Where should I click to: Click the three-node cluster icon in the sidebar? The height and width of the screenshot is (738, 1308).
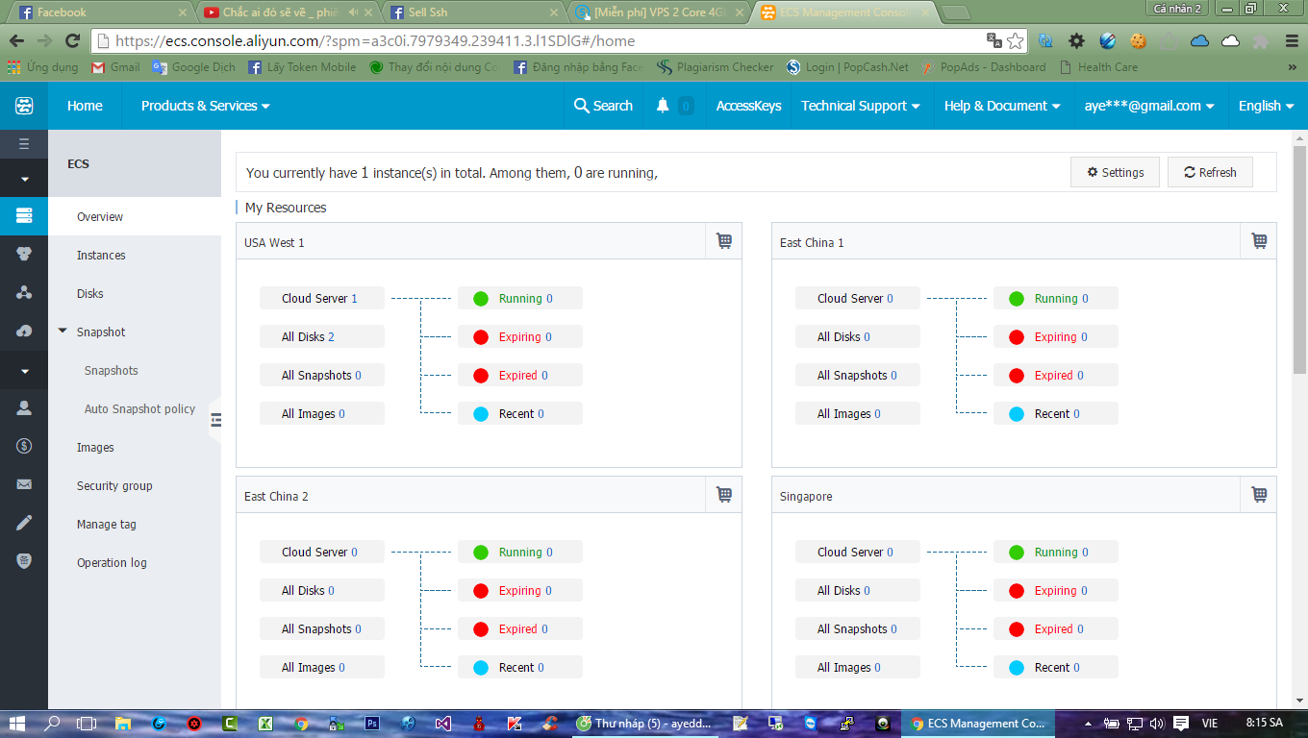pyautogui.click(x=24, y=292)
